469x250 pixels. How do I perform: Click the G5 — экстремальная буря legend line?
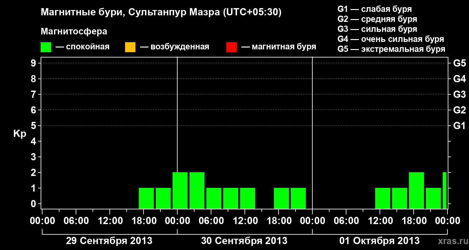coord(391,49)
